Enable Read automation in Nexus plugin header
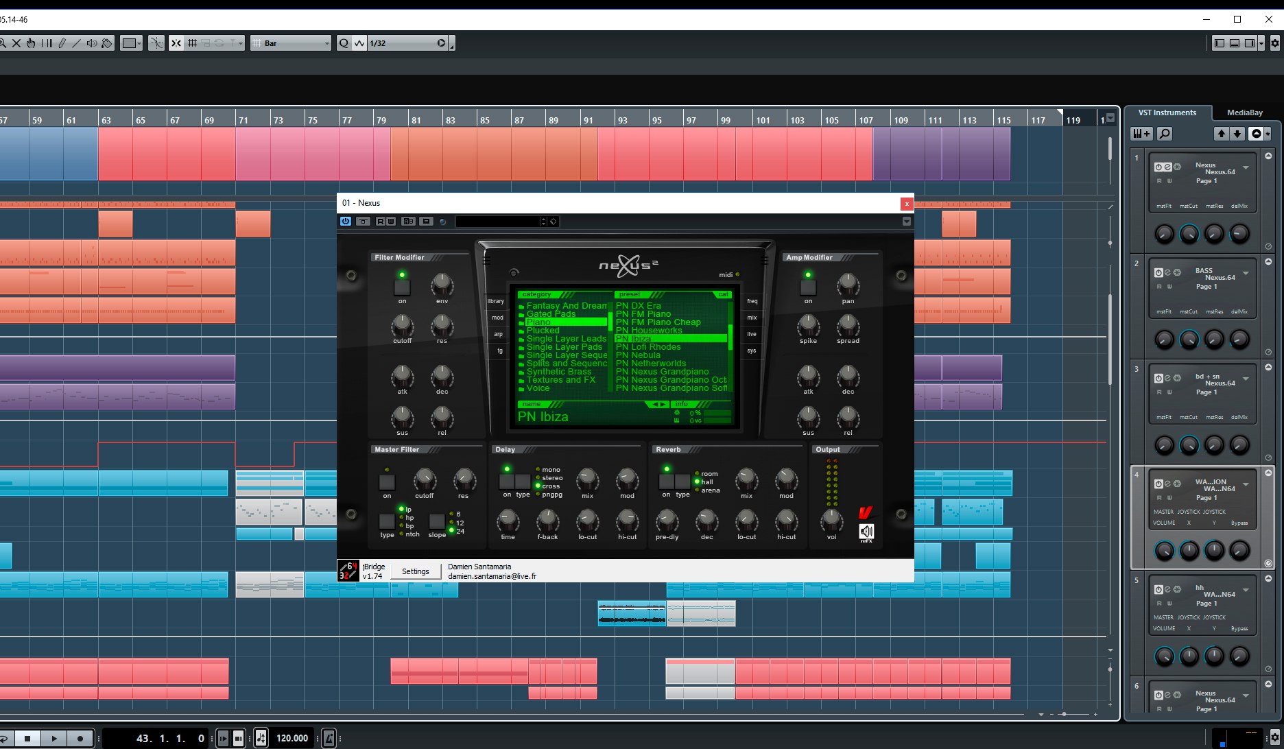1284x749 pixels. [x=380, y=221]
